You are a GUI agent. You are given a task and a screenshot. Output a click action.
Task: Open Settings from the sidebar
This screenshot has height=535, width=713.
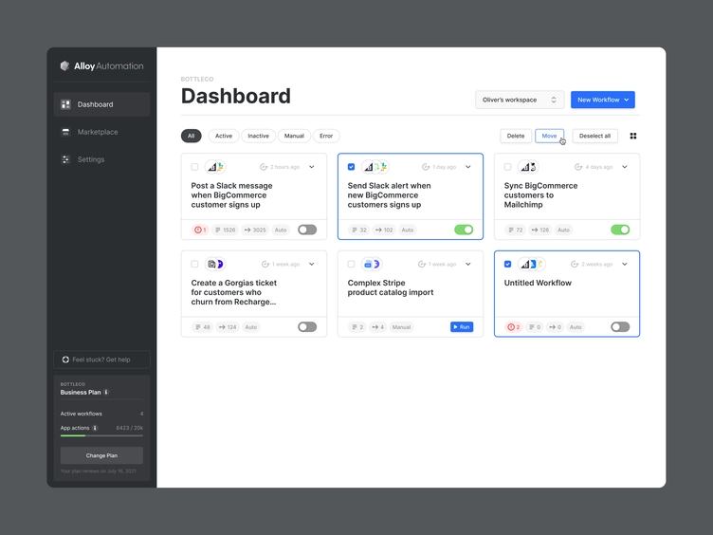(101, 159)
